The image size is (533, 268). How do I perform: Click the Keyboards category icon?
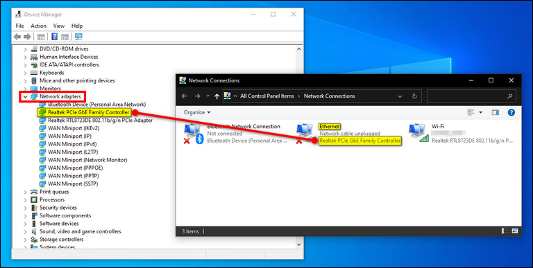click(x=34, y=73)
